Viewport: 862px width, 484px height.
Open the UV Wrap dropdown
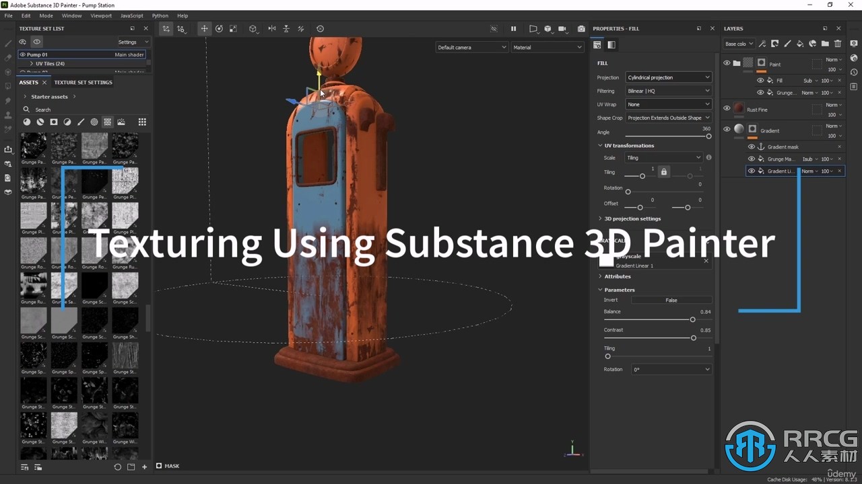point(668,104)
